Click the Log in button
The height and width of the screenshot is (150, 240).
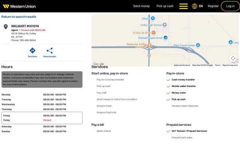pyautogui.click(x=230, y=6)
